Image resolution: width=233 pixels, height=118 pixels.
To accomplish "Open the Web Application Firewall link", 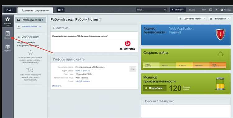I will tap(181, 31).
